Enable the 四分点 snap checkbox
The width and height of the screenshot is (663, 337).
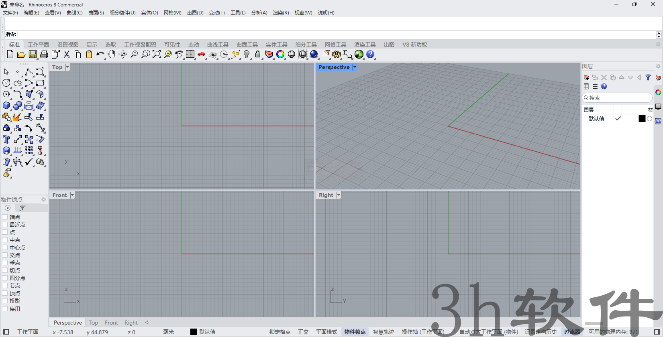5,278
